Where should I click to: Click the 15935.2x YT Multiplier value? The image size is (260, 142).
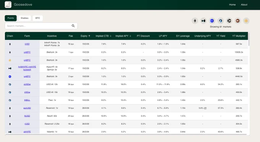coord(239,52)
